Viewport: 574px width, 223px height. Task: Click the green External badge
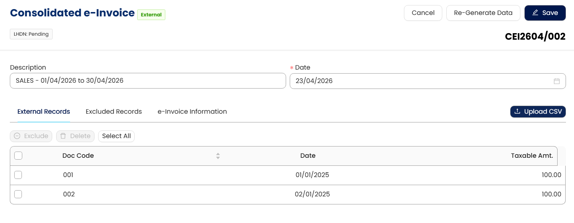tap(151, 15)
